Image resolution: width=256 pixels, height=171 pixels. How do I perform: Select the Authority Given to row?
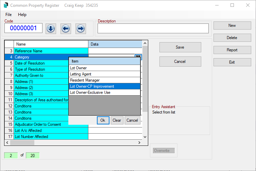pyautogui.click(x=41, y=75)
